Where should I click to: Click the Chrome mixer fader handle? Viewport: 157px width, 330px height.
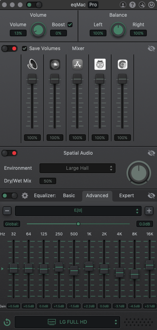123,79
